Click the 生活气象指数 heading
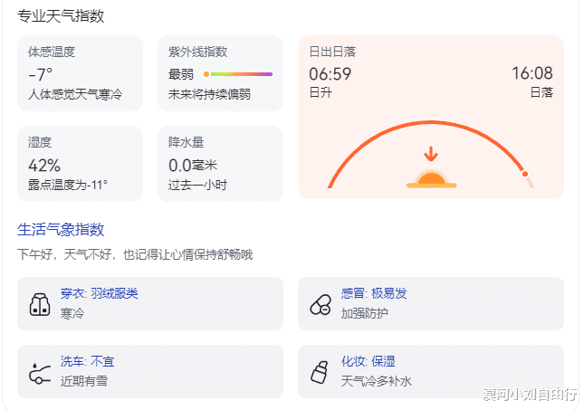Image resolution: width=584 pixels, height=410 pixels. [x=62, y=230]
